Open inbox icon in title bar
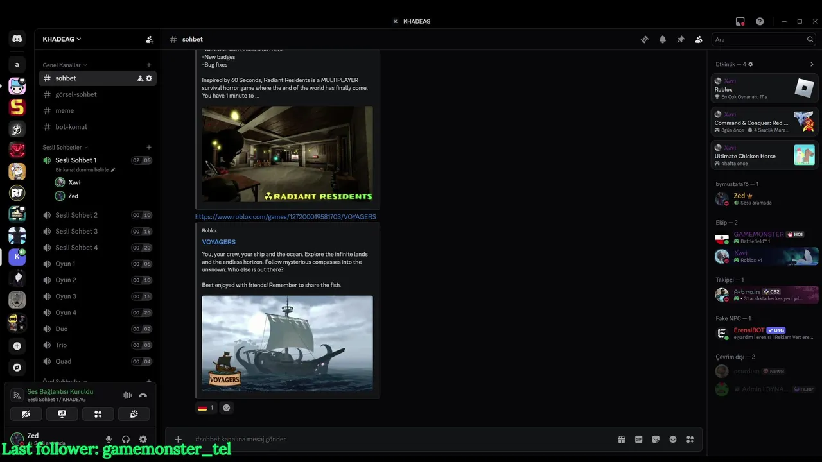822x462 pixels. coord(740,21)
